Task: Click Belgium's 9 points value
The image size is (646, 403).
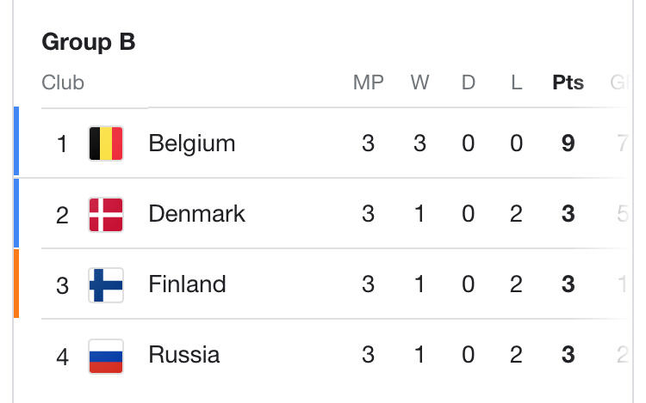Action: (568, 143)
